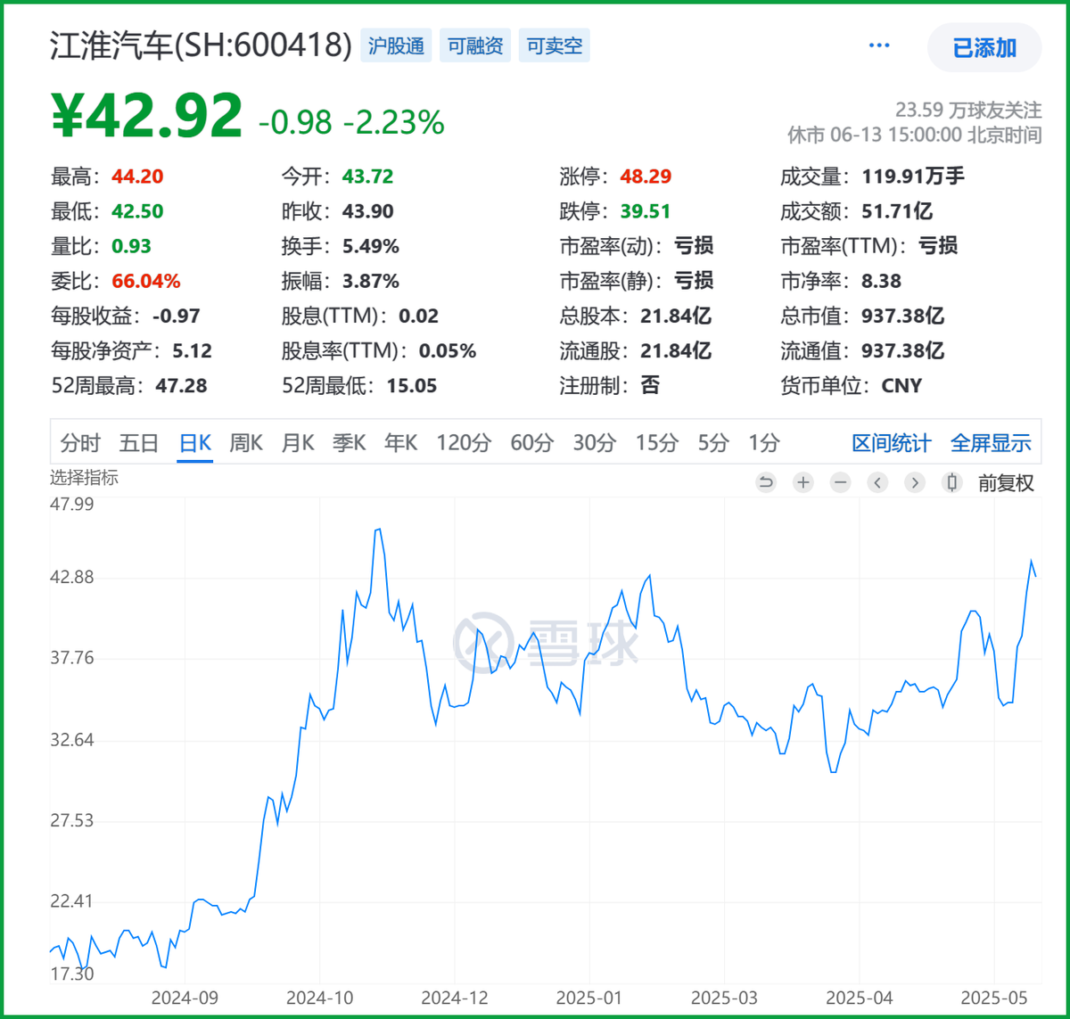
Task: Switch to the 30分 interval tab
Action: click(594, 442)
